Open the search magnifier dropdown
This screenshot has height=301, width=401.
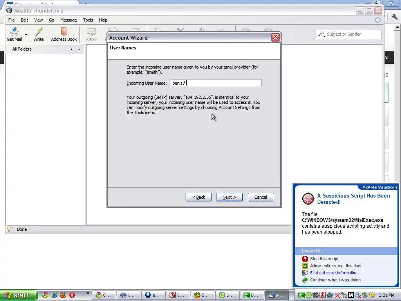(321, 34)
